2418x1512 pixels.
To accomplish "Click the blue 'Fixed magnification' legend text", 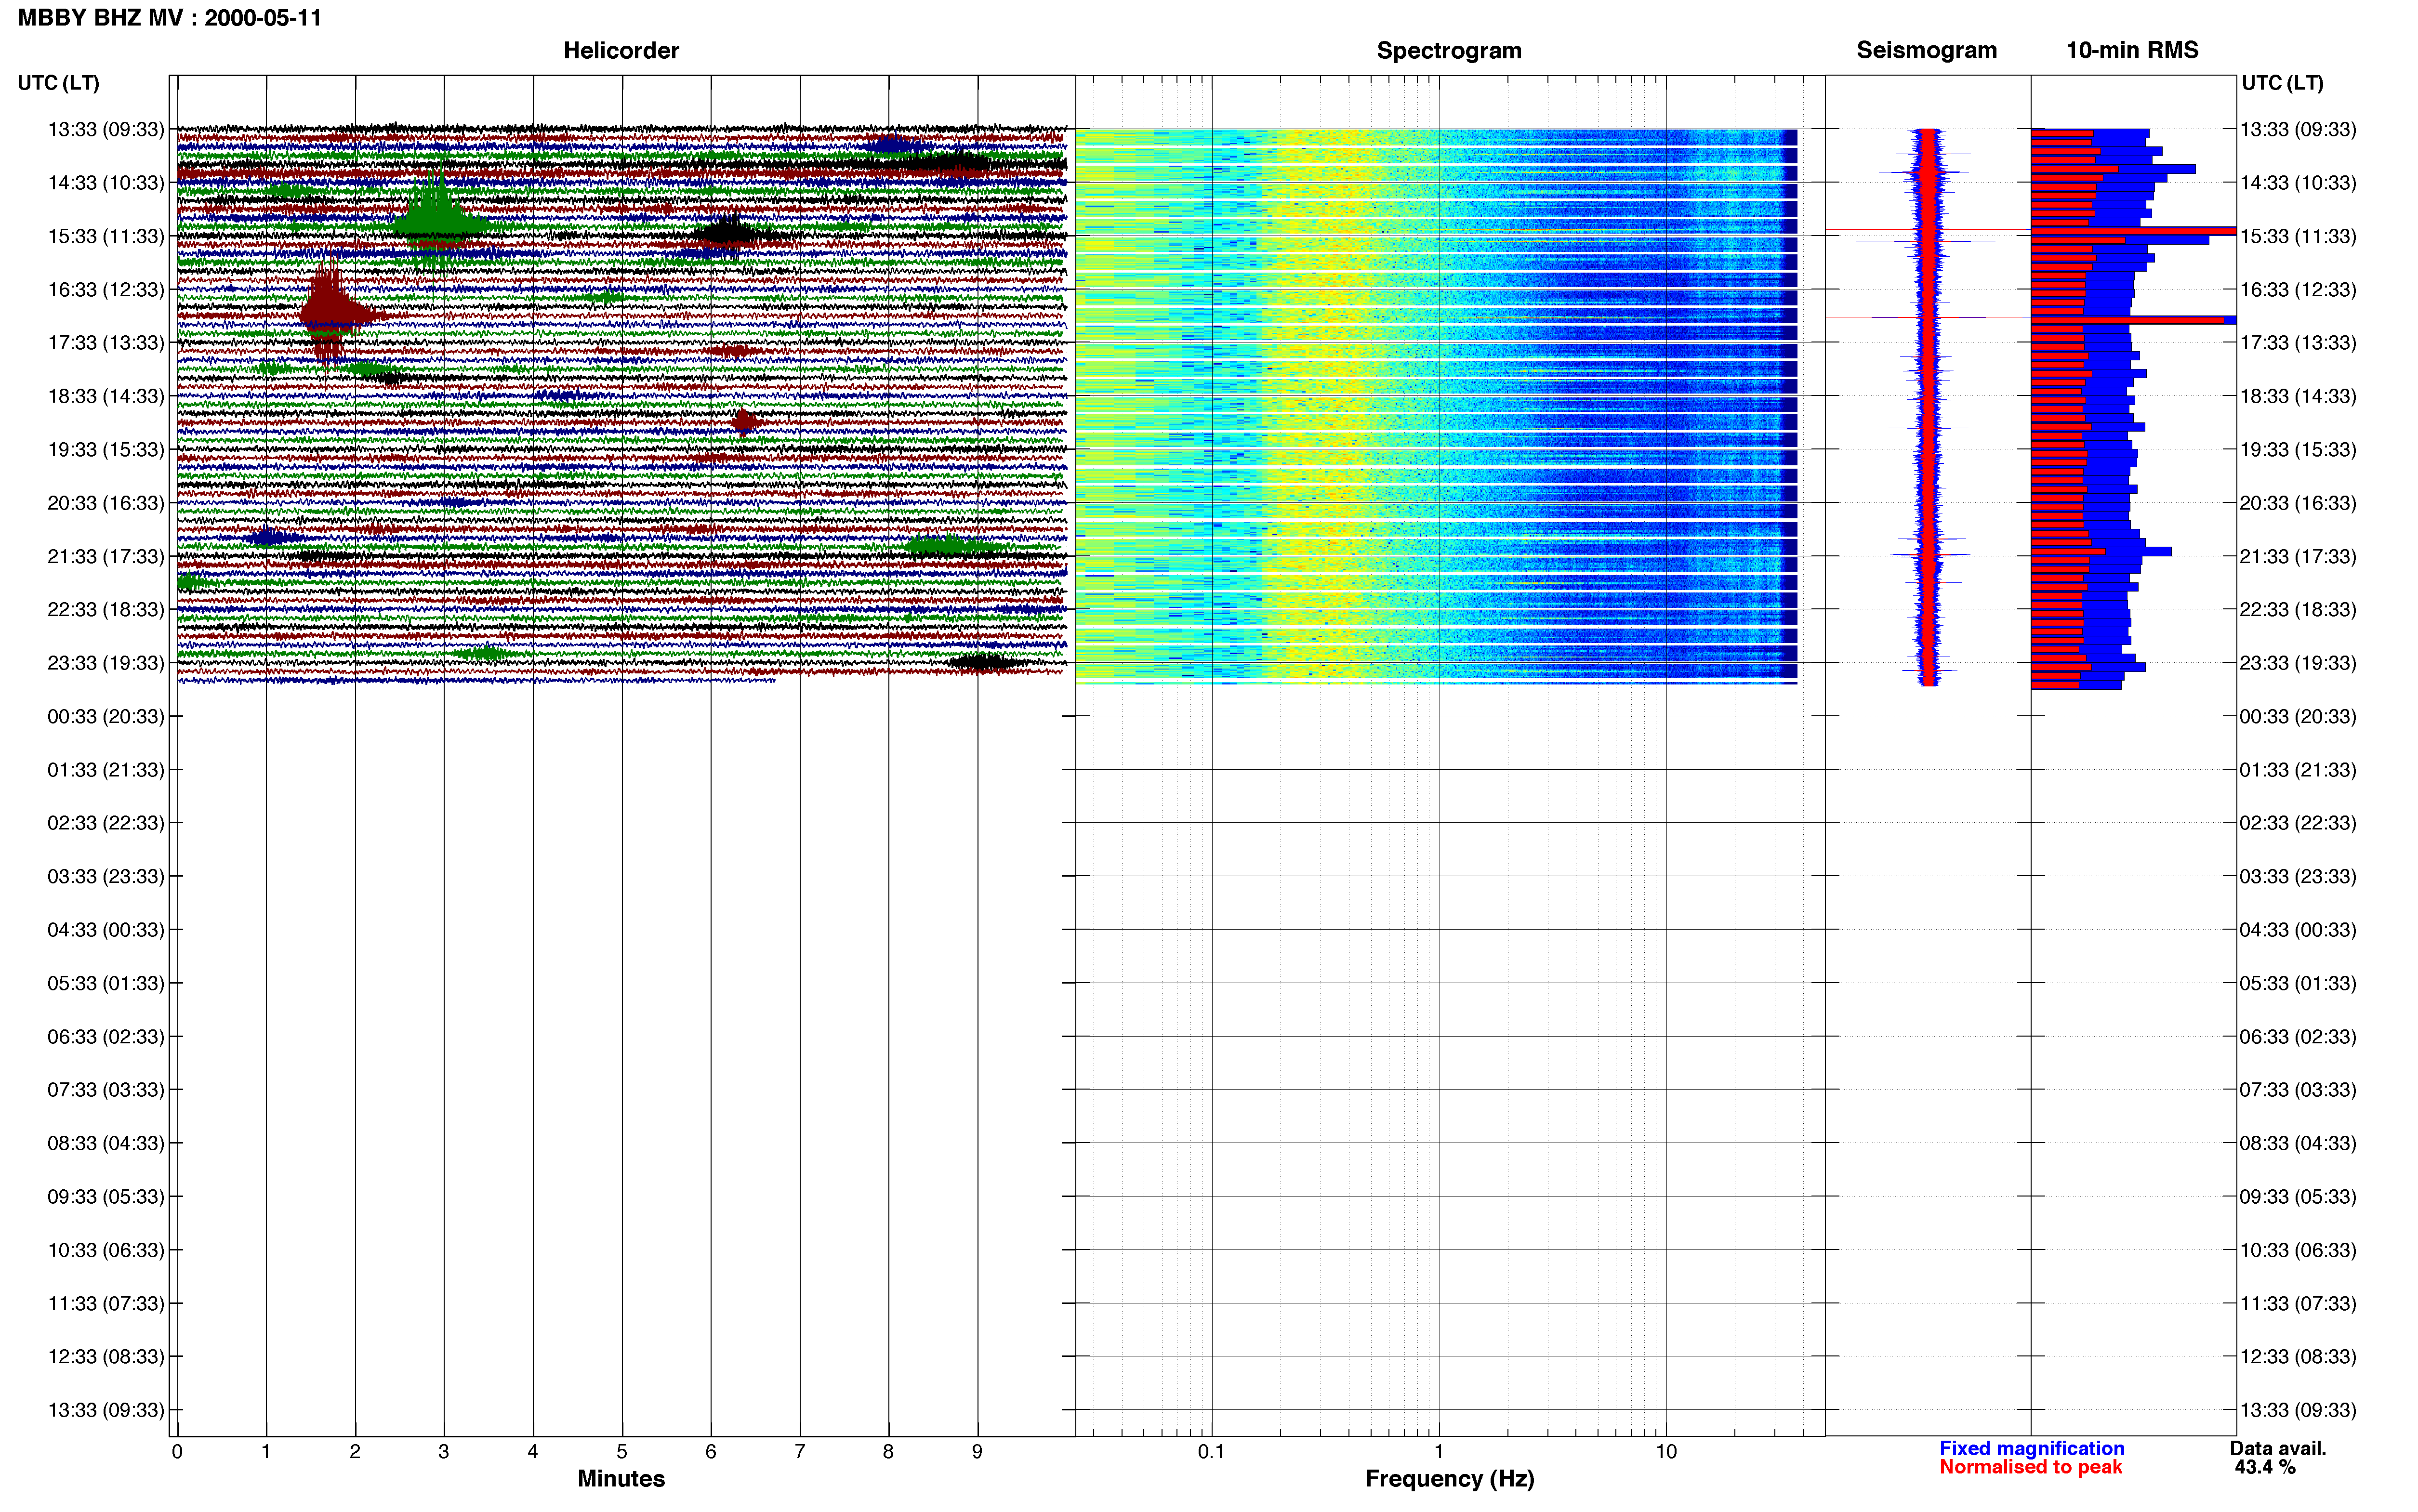I will [x=2032, y=1448].
